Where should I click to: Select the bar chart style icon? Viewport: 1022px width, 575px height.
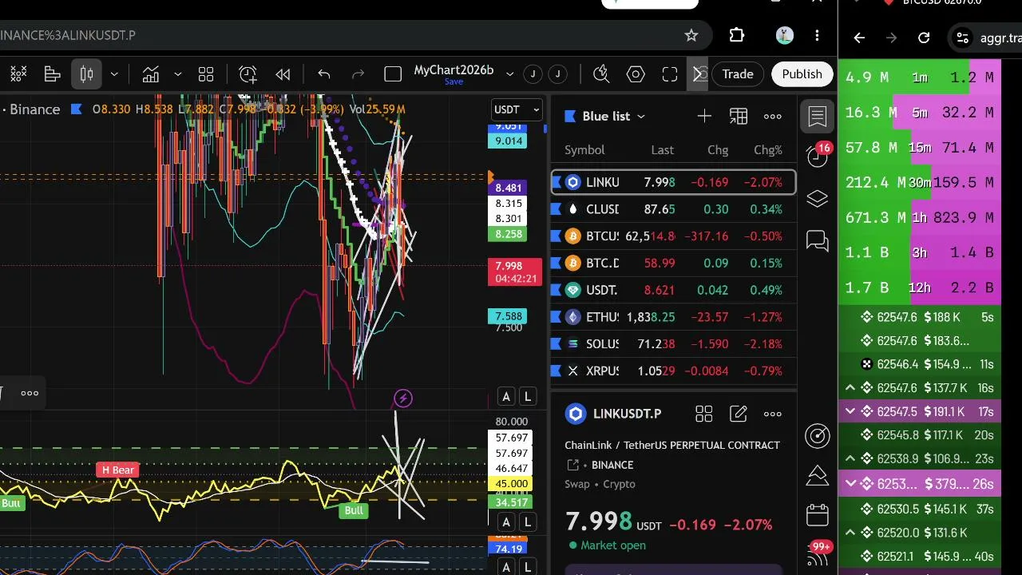(53, 74)
